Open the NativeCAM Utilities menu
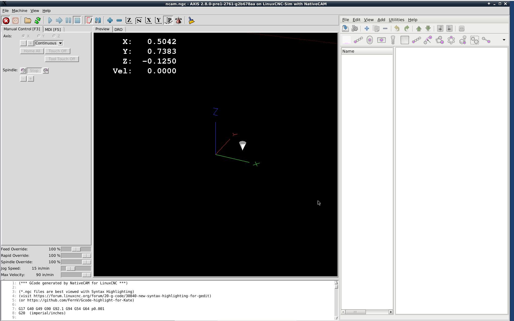The image size is (514, 321). tap(397, 20)
